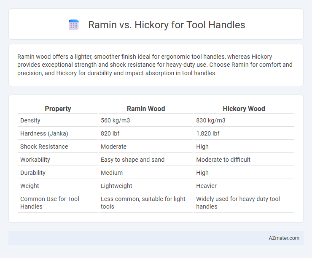Click the 'Ramin Wood' column header

[x=146, y=109]
